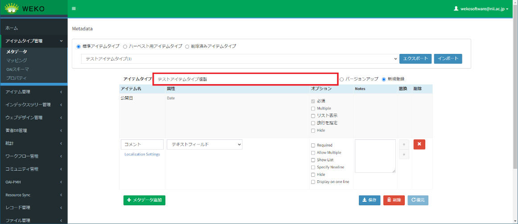Enable the Required checkbox
518x224 pixels.
point(313,145)
